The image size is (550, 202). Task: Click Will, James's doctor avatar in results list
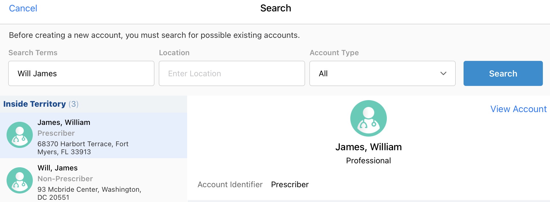coord(20,180)
